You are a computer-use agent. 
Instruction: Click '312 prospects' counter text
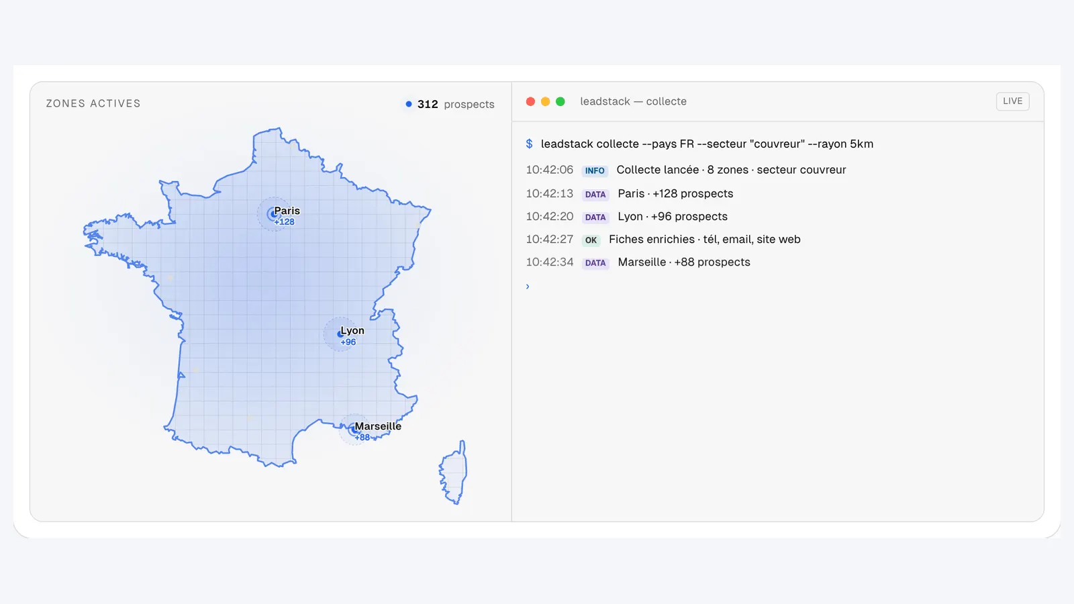(456, 104)
